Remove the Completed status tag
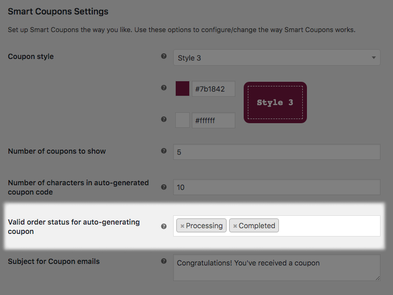 click(x=235, y=226)
